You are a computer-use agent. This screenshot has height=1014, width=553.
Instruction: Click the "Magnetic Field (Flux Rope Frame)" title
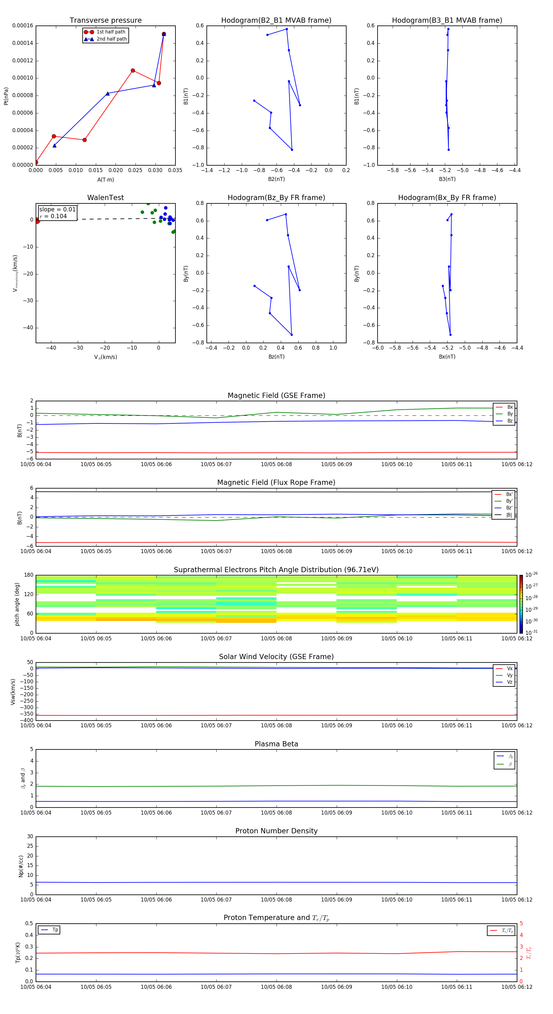point(276,483)
